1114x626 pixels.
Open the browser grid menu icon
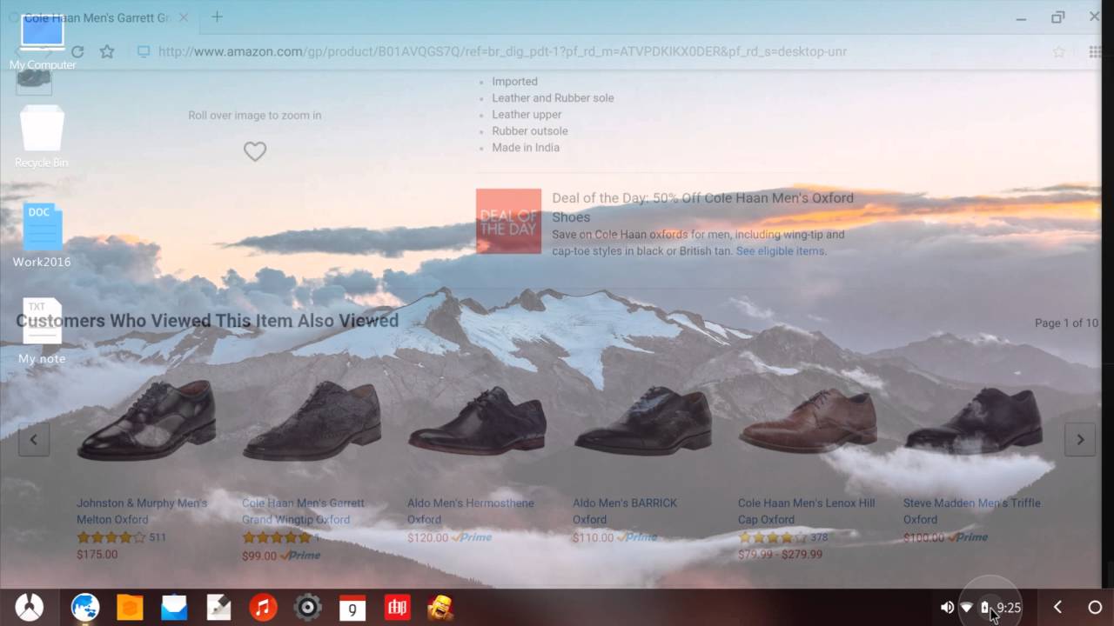(1095, 52)
